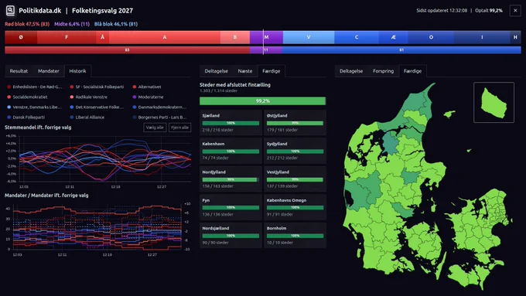This screenshot has width=526, height=296.
Task: Toggle Venstre, Danmarks Liberale legend entry
Action: coord(34,107)
